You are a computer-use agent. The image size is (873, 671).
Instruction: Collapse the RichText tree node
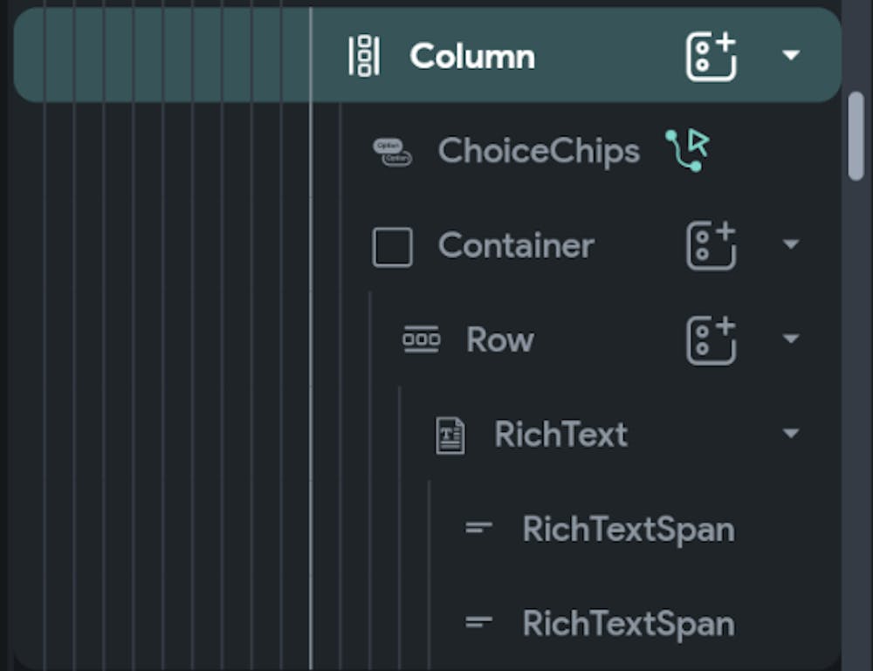coord(791,434)
